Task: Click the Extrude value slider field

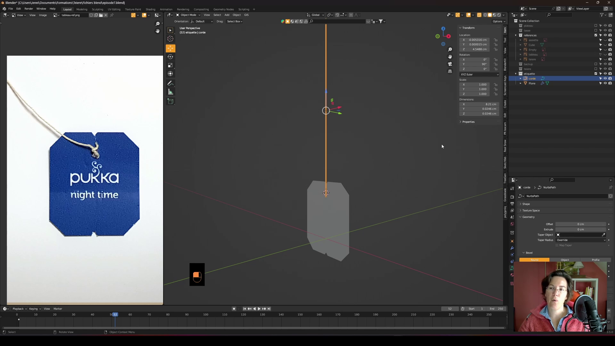Action: tap(580, 229)
